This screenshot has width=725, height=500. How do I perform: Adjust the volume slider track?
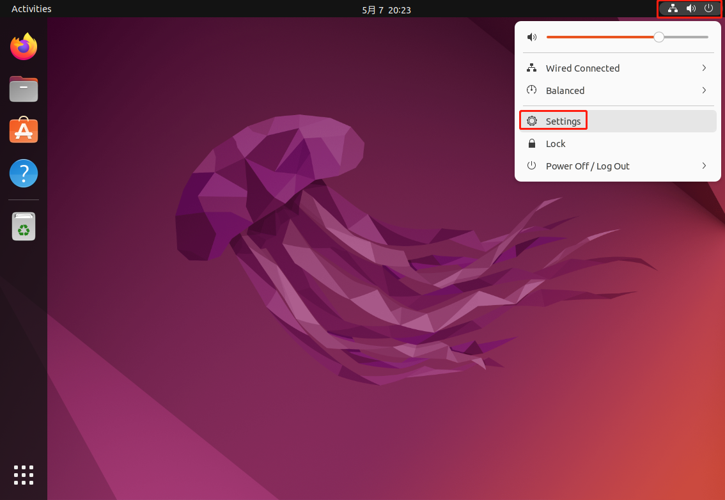click(627, 37)
